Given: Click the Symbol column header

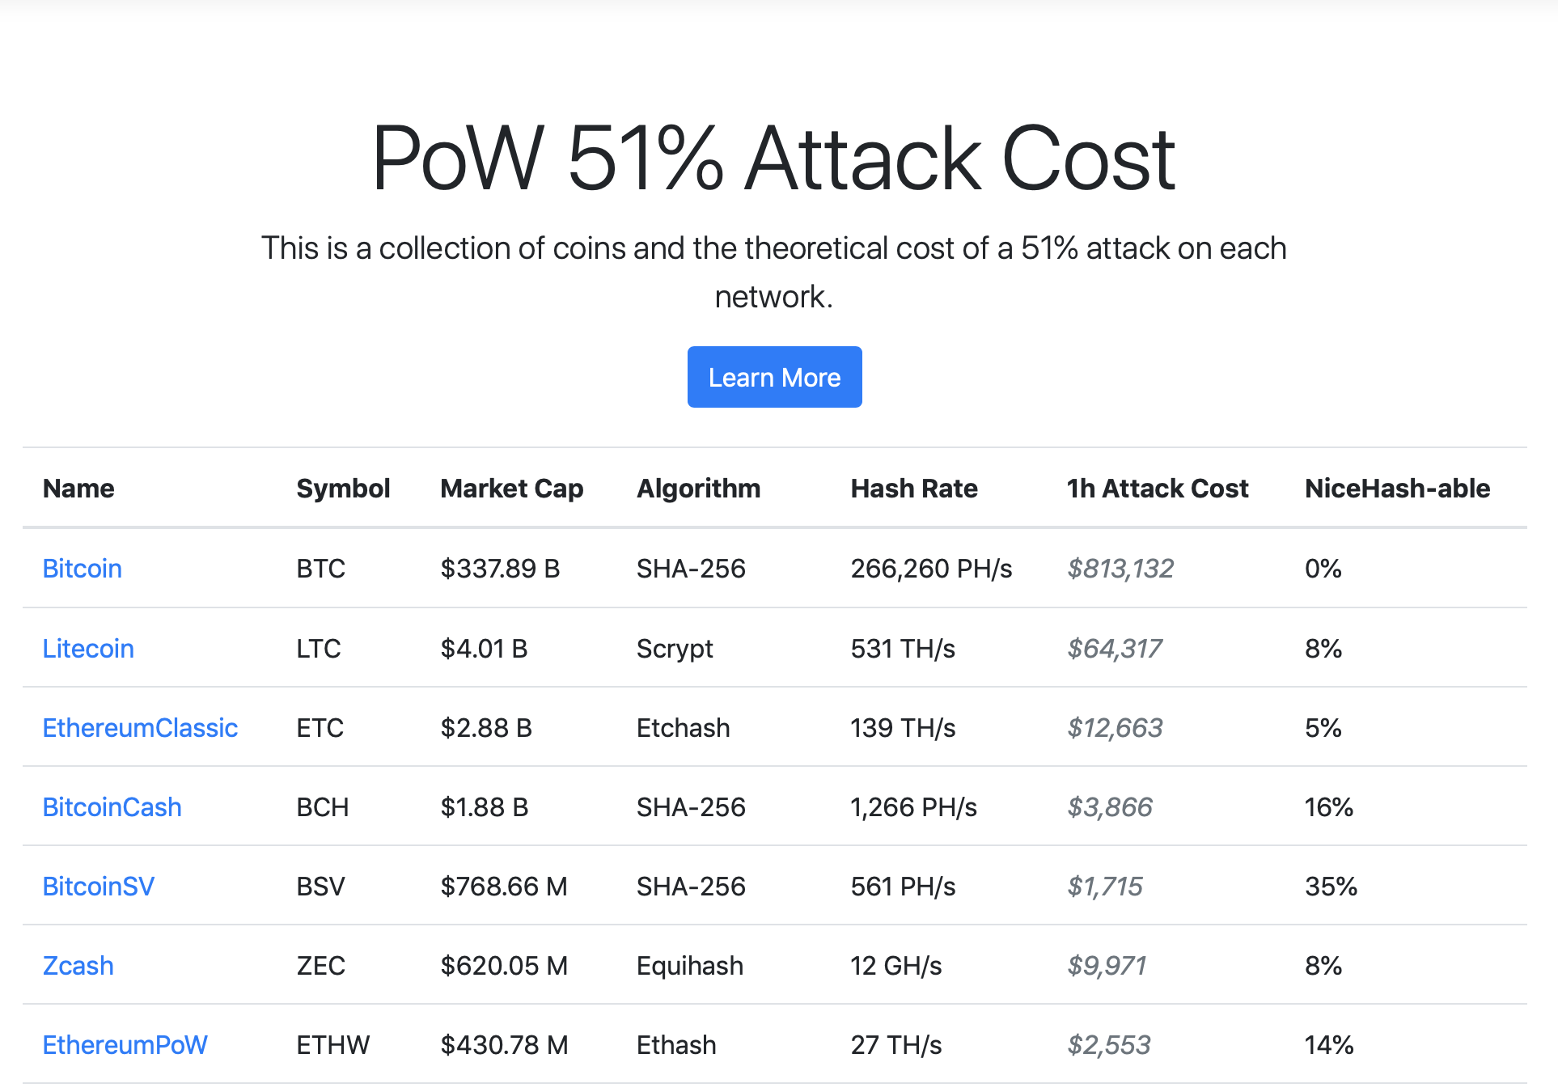Looking at the screenshot, I should [x=343, y=489].
